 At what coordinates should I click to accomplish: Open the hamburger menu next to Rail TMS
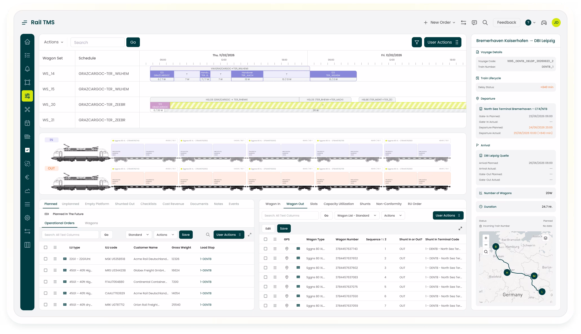(x=25, y=23)
